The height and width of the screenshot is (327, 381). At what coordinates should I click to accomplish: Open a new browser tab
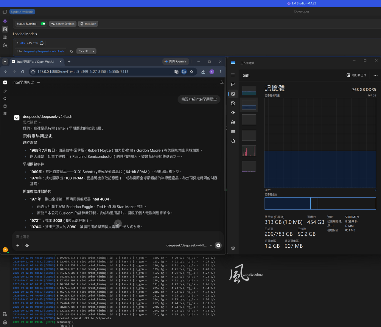tap(69, 61)
